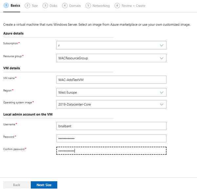Viewport: 197px width, 191px height.
Task: Click the Operating system image label
Action: (x=18, y=103)
